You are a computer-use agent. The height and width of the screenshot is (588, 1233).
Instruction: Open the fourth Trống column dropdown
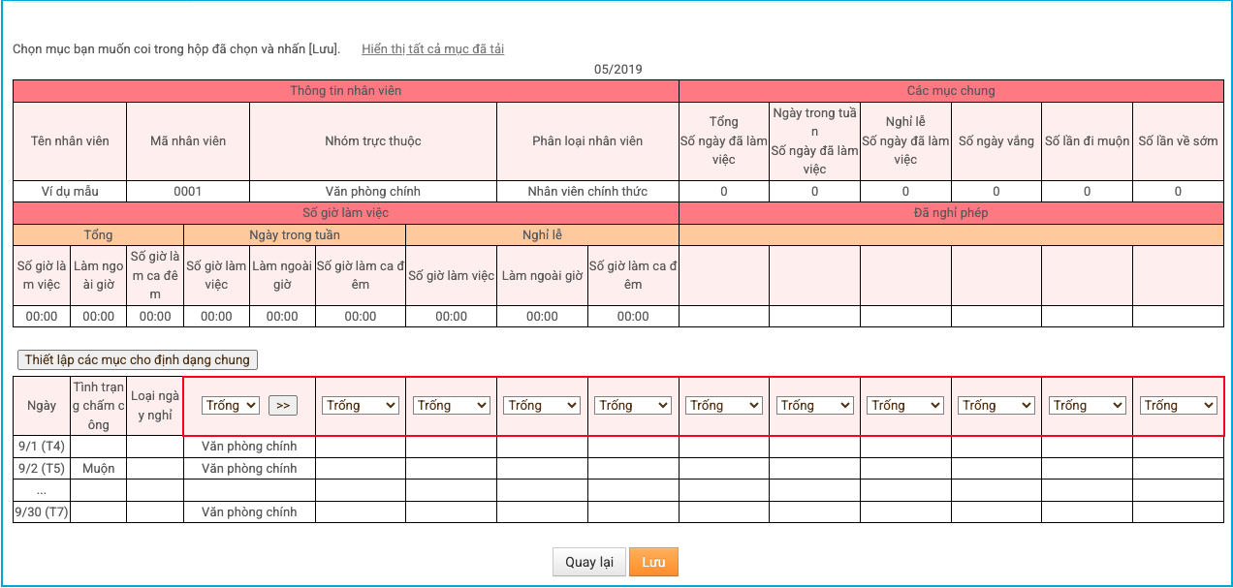[x=542, y=406]
